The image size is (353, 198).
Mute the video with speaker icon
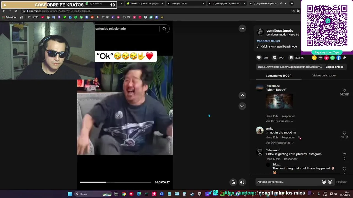pos(242,182)
